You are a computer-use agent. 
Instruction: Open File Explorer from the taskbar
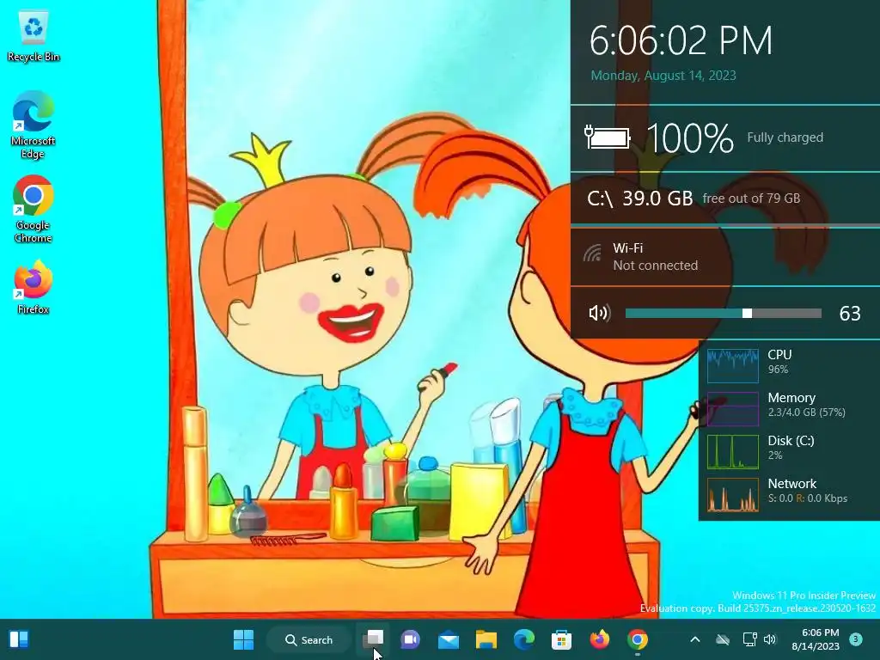coord(486,639)
